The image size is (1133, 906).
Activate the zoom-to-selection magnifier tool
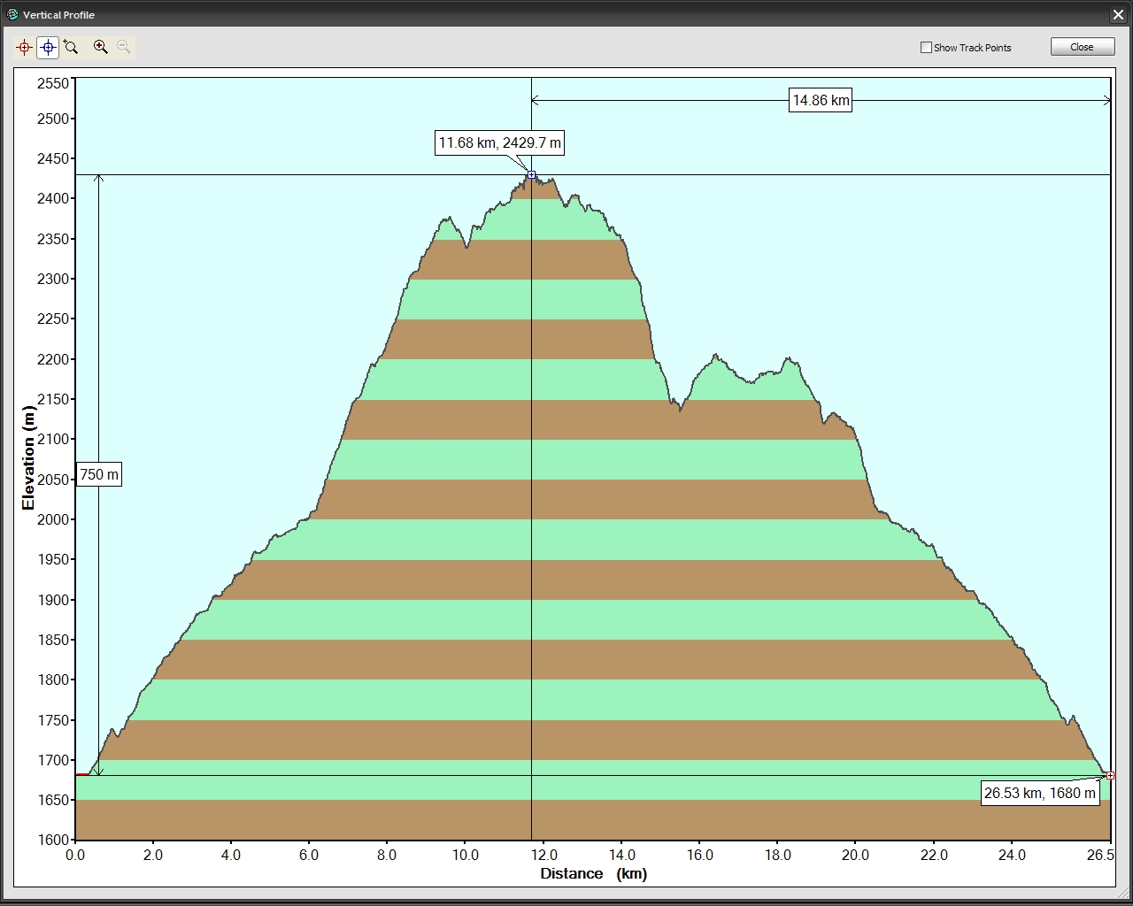tap(71, 48)
